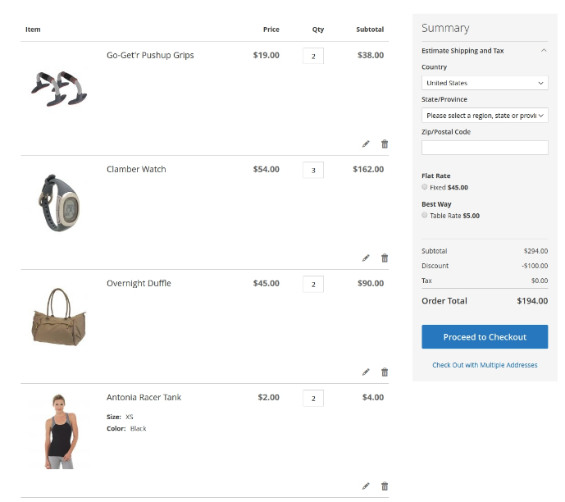Edit the Overnight Duffle cart item
Viewport: 565px width, 502px height.
[366, 372]
